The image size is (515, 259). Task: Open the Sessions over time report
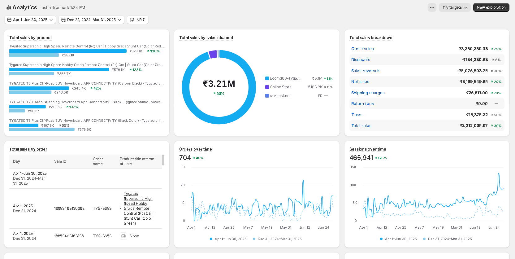pos(368,149)
